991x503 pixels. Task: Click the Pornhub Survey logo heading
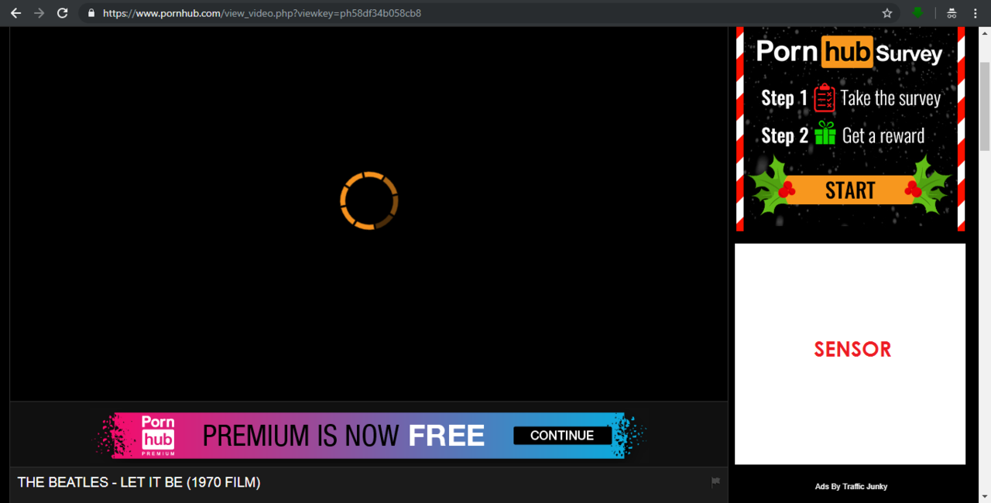pos(849,52)
